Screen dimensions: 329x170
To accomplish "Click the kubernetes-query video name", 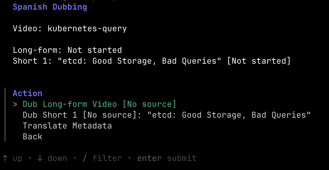I will [x=87, y=29].
